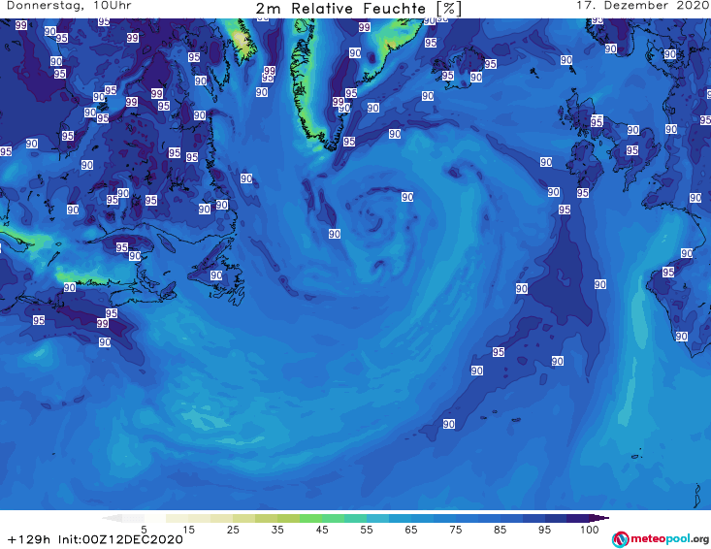The image size is (711, 549).
Task: Select the 'Init:00Z12DEC2020' run label
Action: coord(120,539)
